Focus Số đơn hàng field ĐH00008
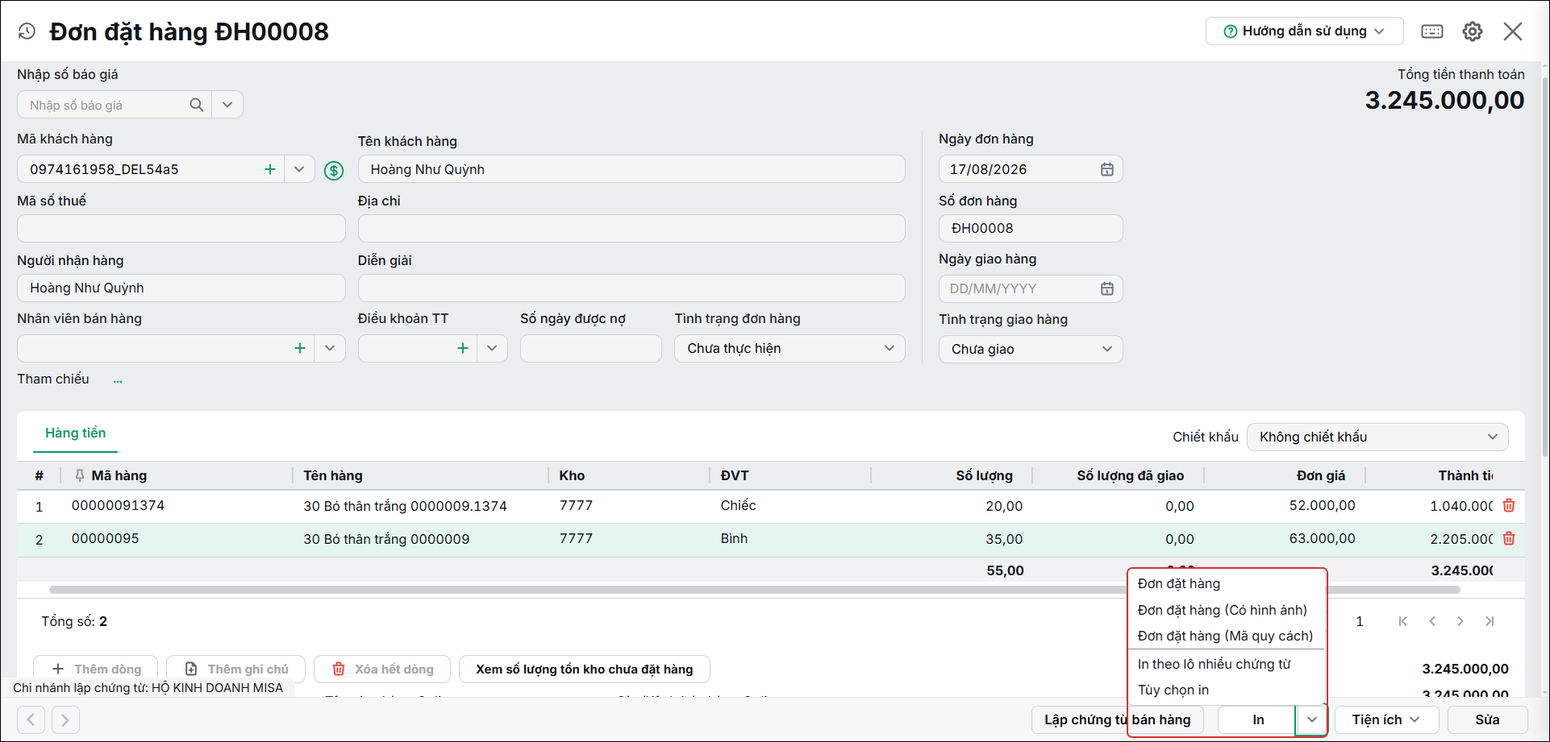Screen dimensions: 1550x742 (x=1031, y=228)
